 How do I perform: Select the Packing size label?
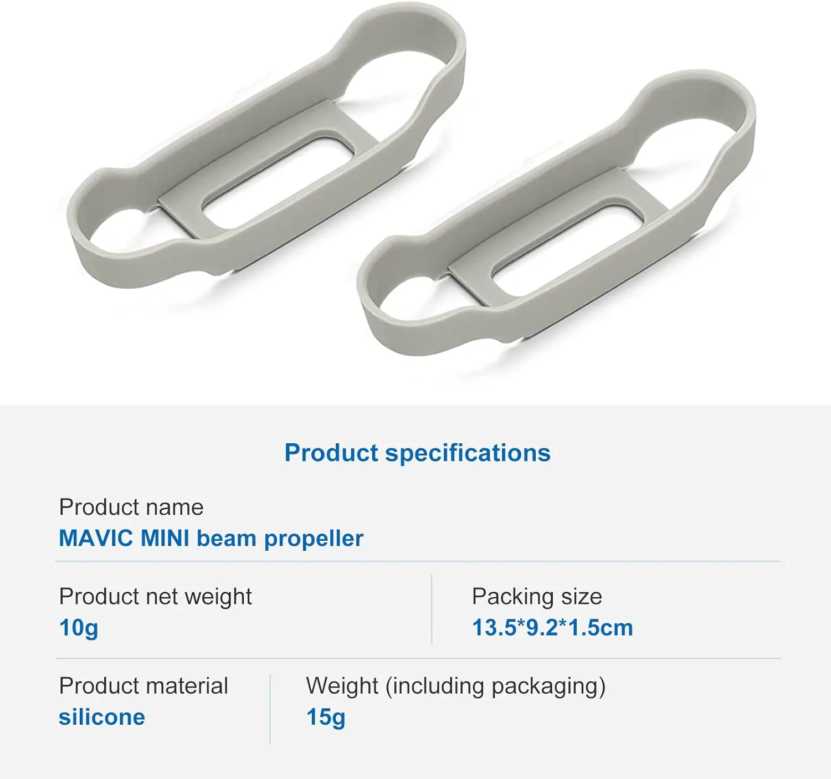point(537,597)
